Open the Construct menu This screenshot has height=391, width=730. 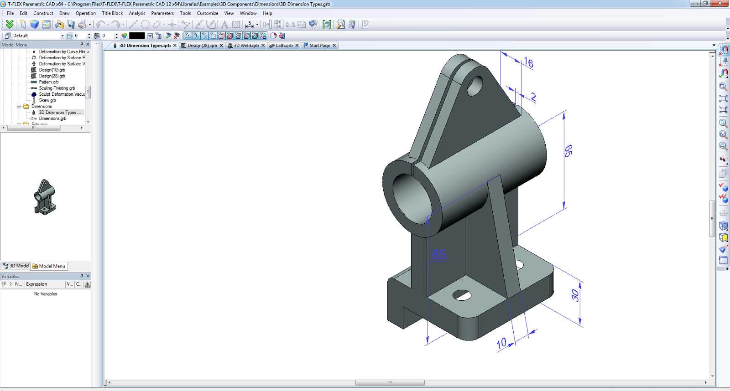coord(43,13)
